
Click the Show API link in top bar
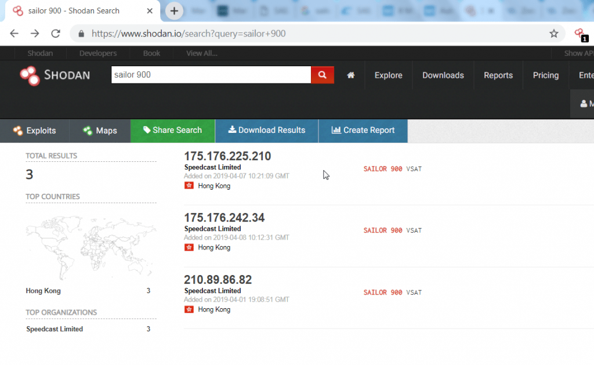pos(579,53)
